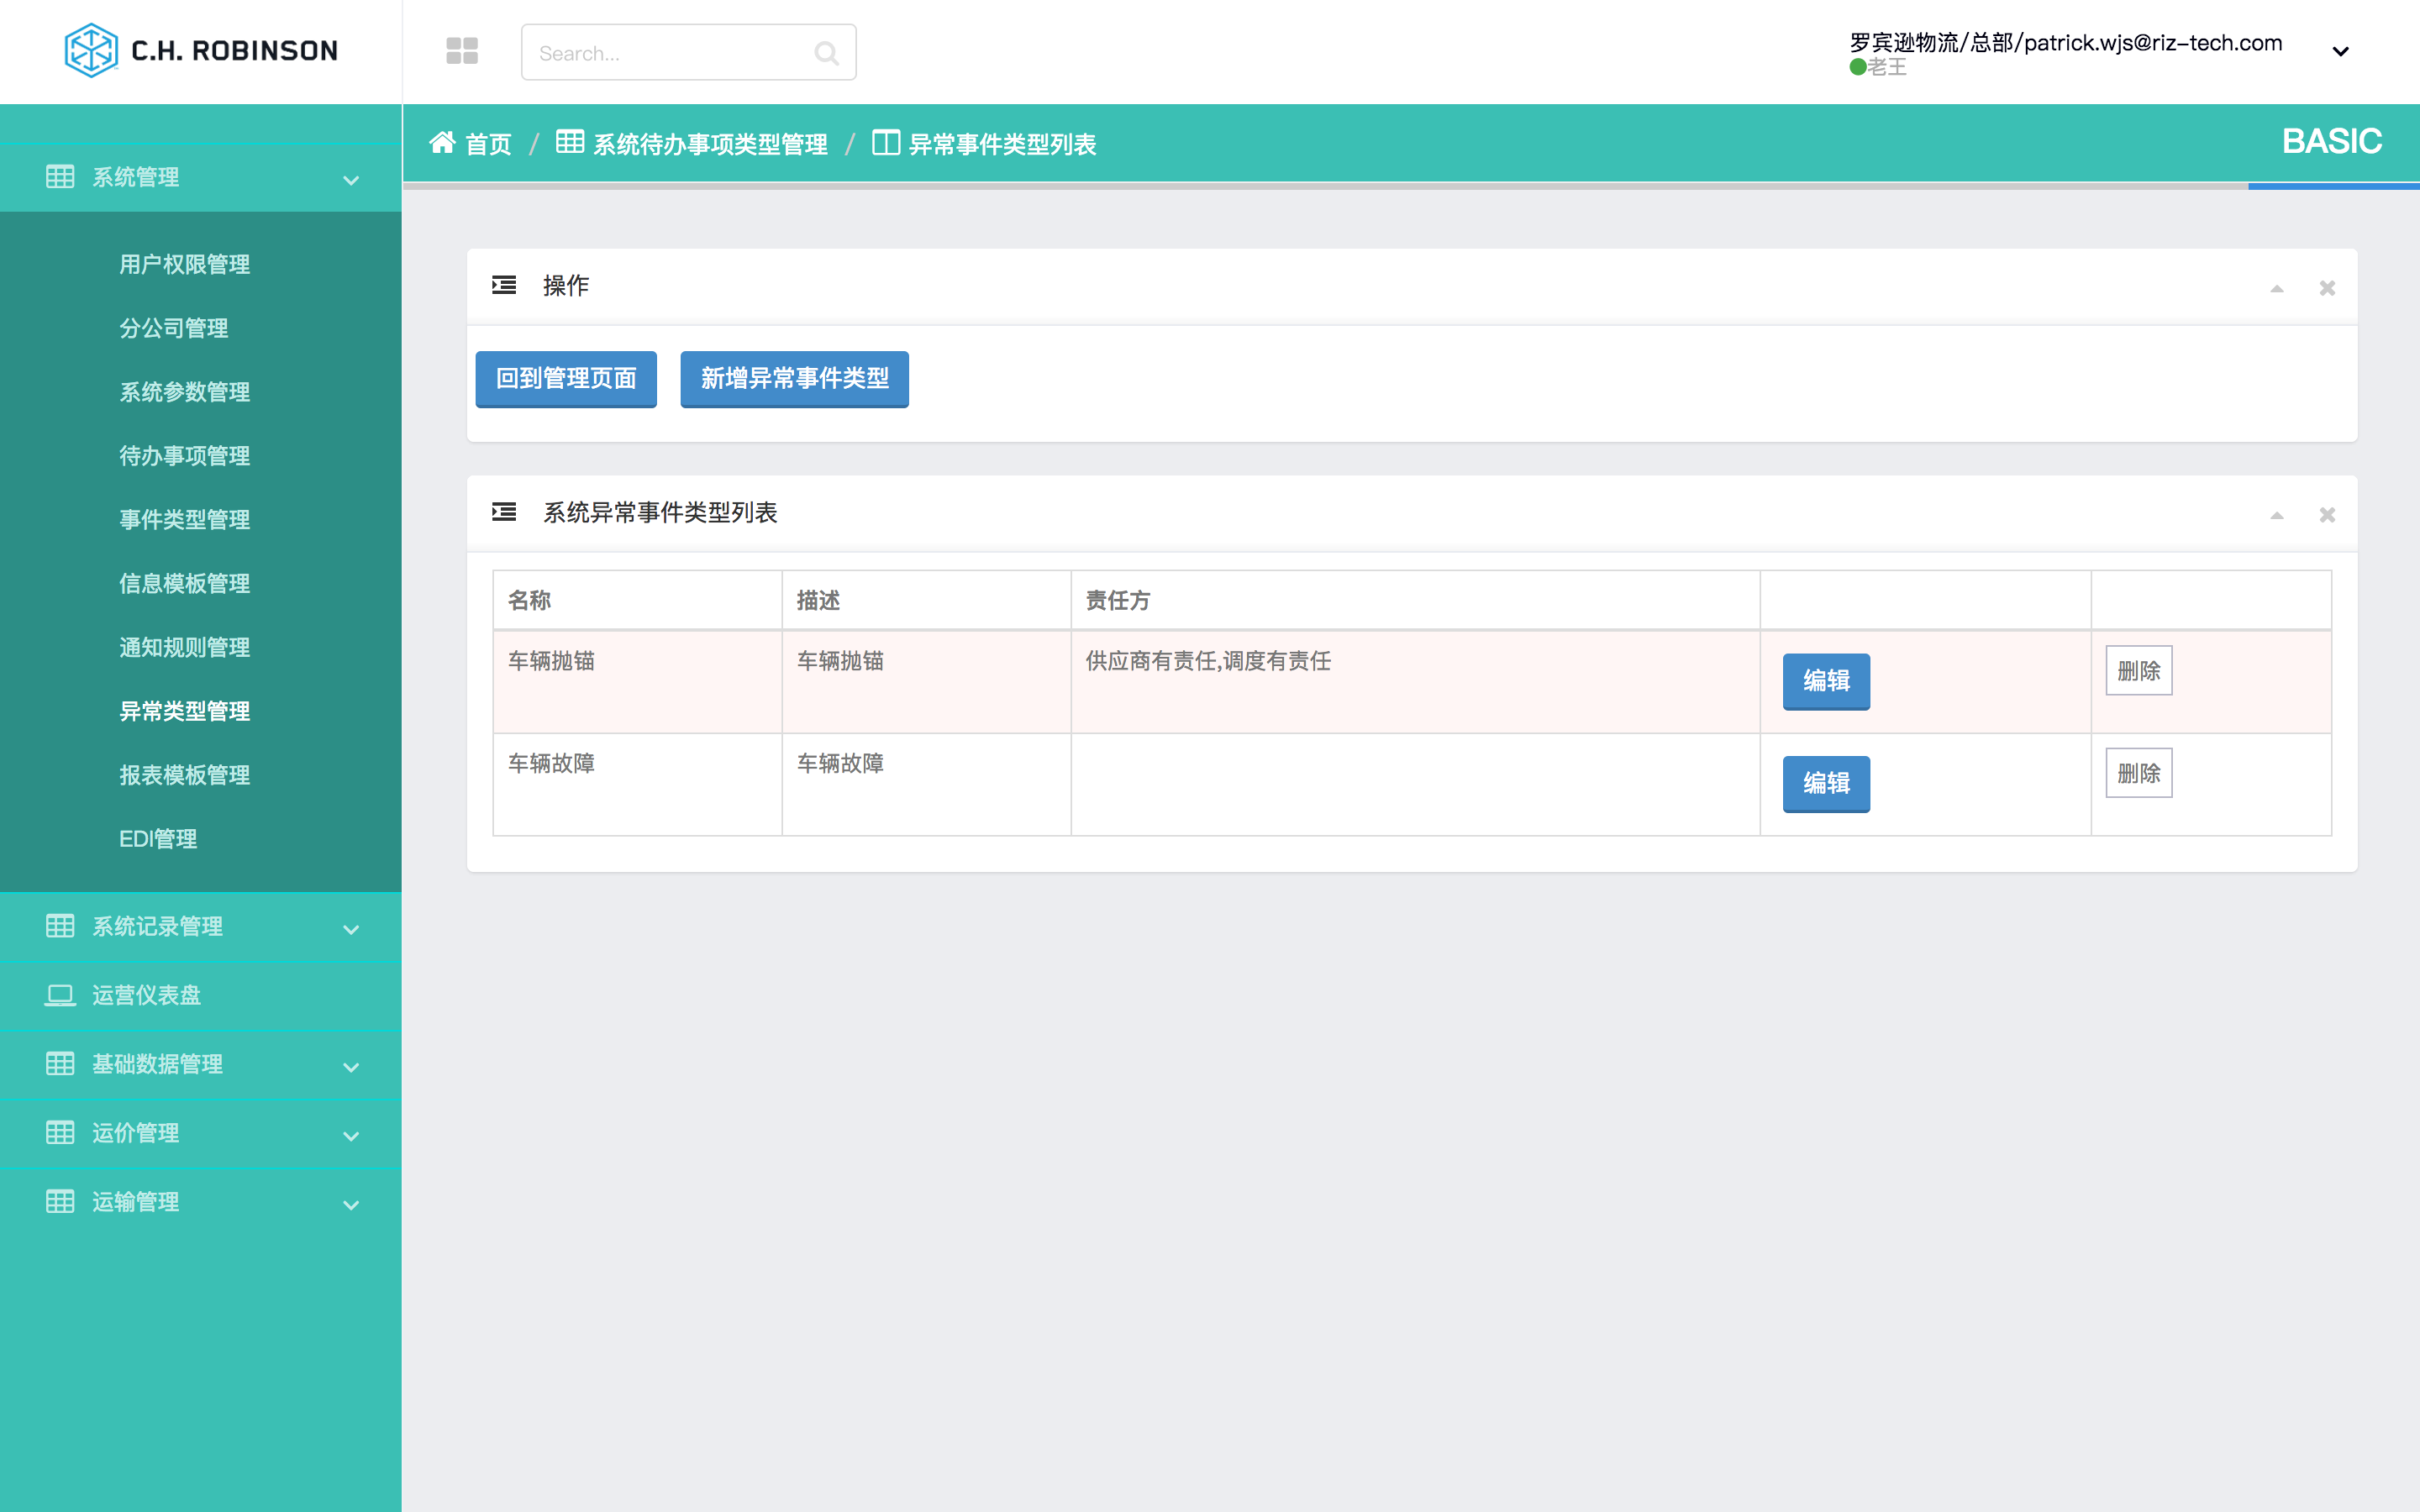Open 系统待办事项类型管理 breadcrumb link
2420x1512 pixels.
[x=710, y=144]
